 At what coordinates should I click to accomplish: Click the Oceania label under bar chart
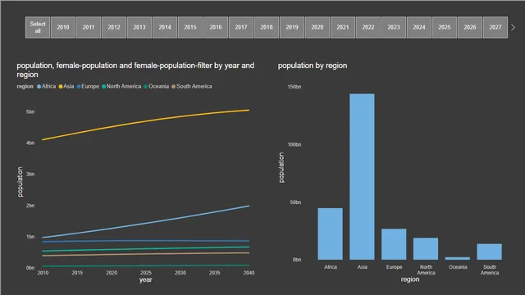click(x=458, y=267)
